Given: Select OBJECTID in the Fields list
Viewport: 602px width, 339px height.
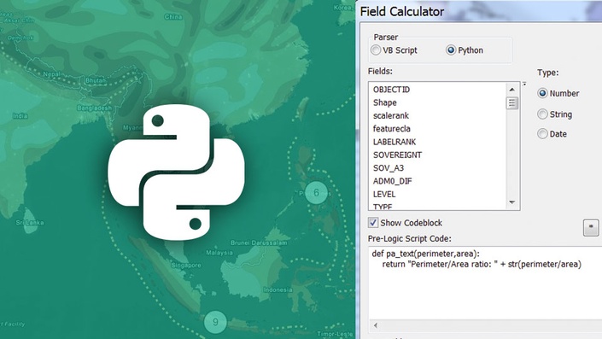Looking at the screenshot, I should pos(391,90).
